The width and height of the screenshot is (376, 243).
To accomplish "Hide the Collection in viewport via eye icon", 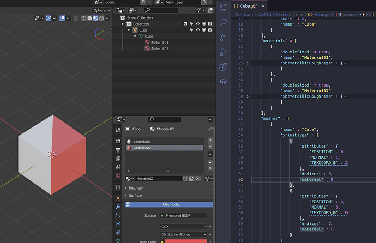I will pos(197,24).
